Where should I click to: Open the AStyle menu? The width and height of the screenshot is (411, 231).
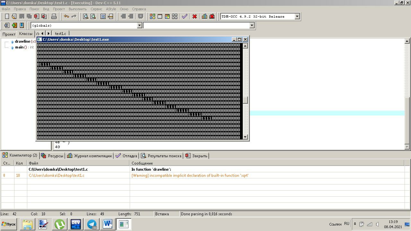(111, 9)
